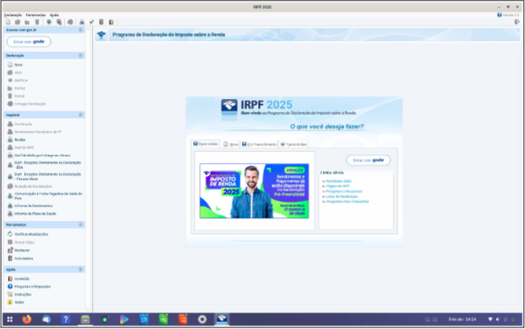Click the trash delete icon in toolbar

(x=37, y=22)
